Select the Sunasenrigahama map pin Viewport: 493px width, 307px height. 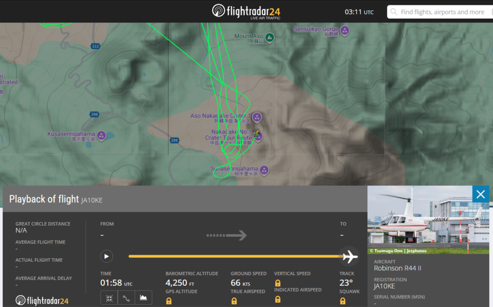coord(264,170)
